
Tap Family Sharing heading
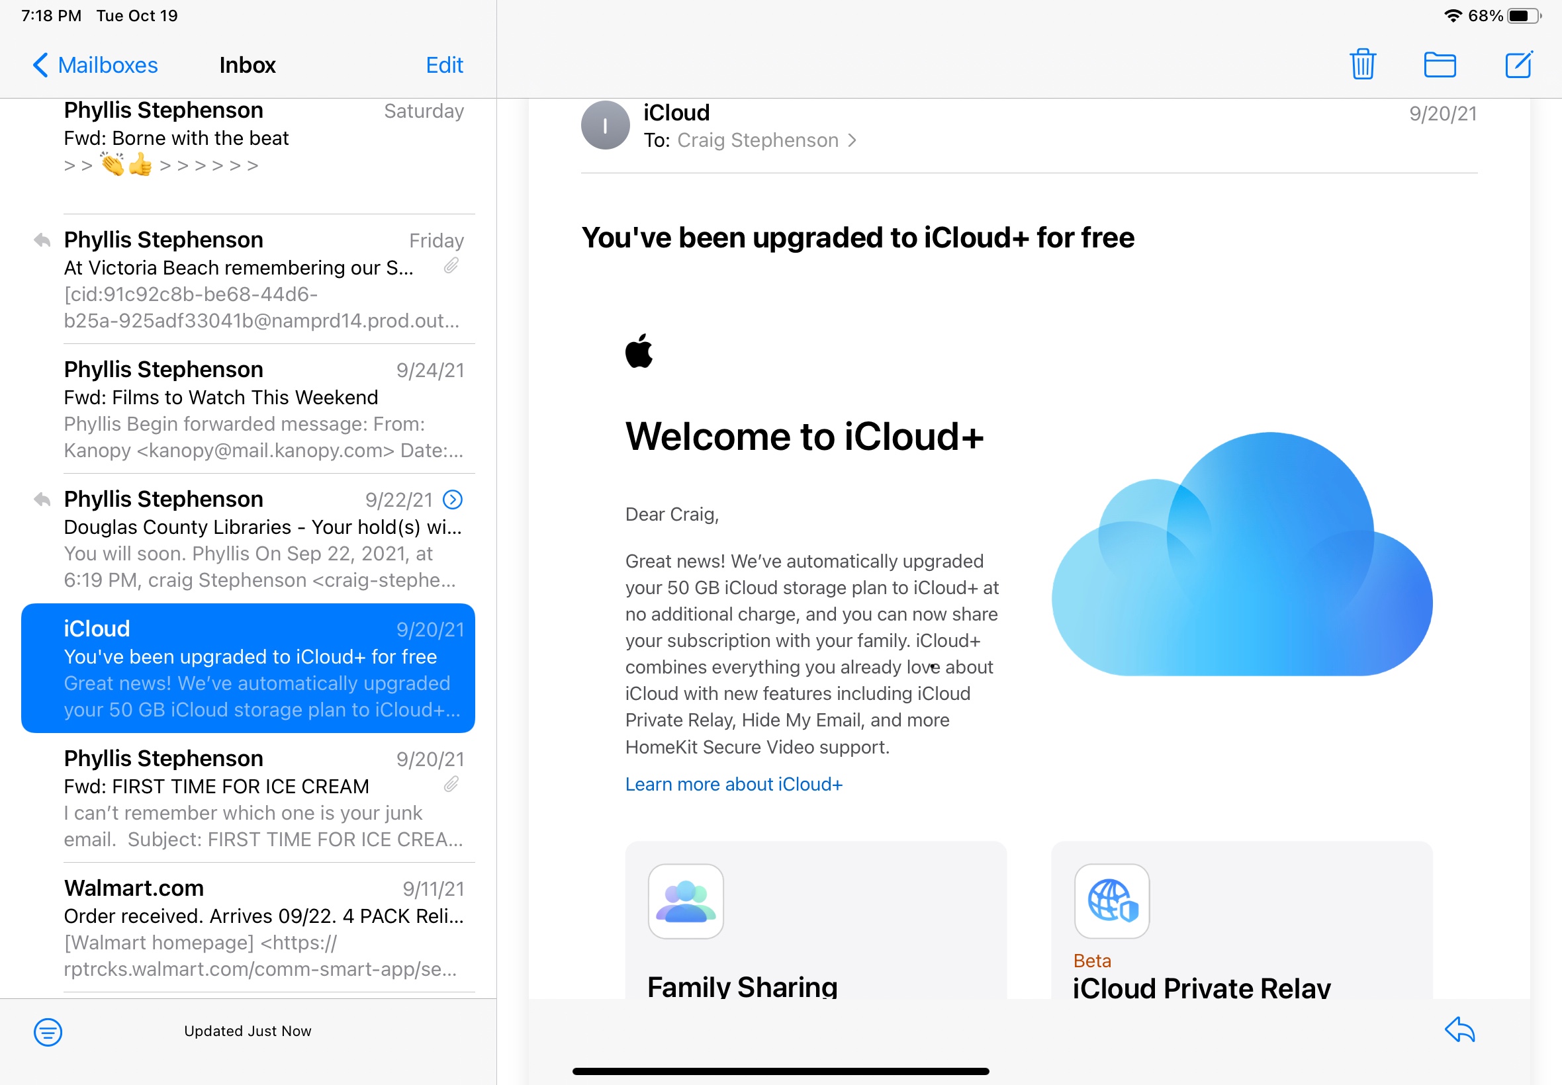pyautogui.click(x=742, y=986)
